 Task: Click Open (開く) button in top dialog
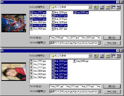pyautogui.click(x=112, y=38)
